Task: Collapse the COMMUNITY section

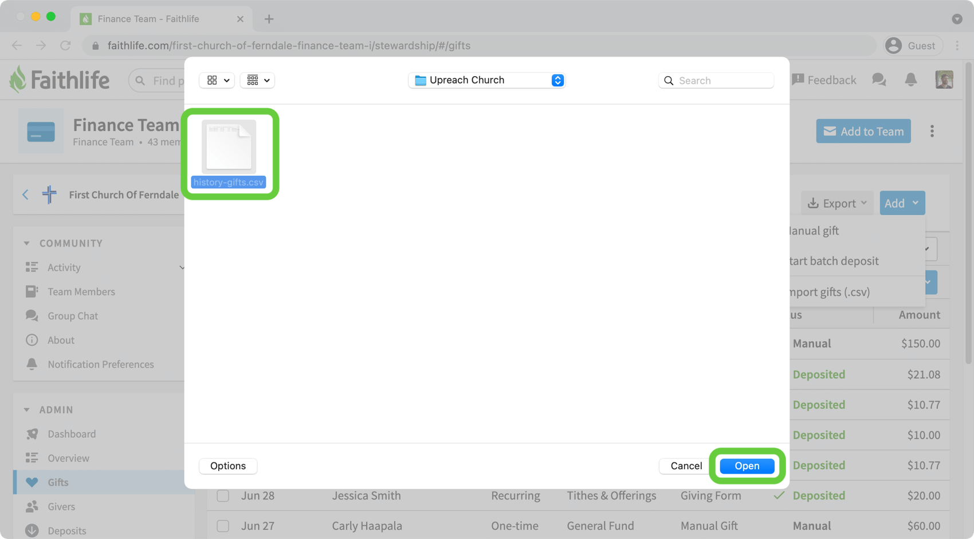Action: [x=27, y=243]
